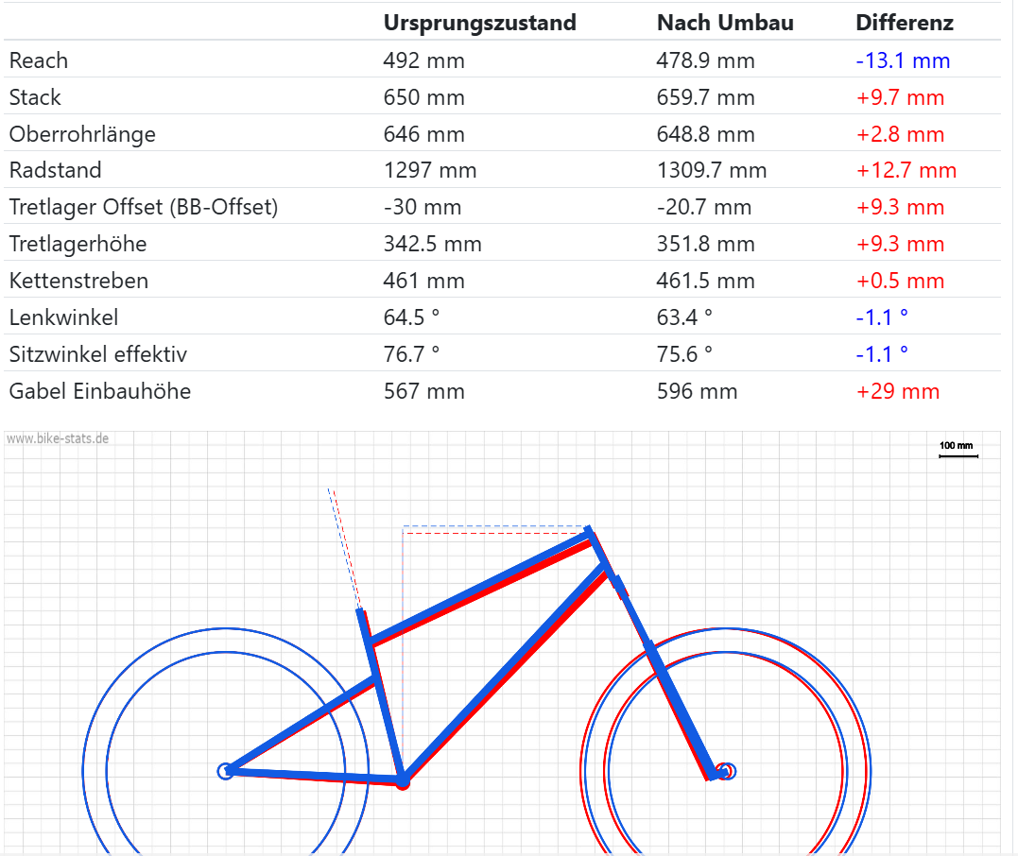
Task: Click the Reach difference -13.1 mm
Action: pos(903,61)
